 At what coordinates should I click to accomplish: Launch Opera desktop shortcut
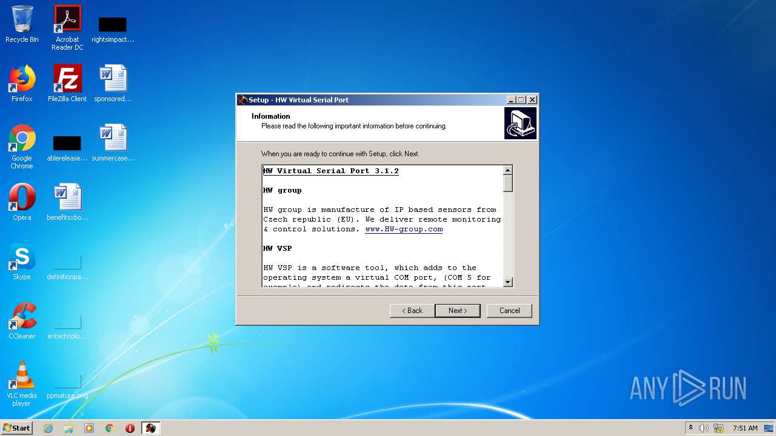click(x=22, y=202)
